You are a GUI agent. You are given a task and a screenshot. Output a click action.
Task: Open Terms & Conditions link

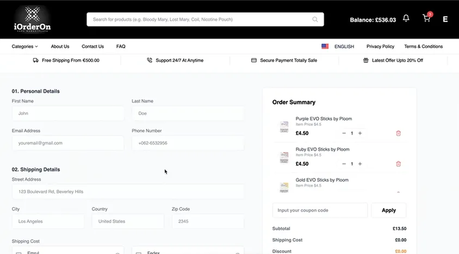pyautogui.click(x=423, y=47)
